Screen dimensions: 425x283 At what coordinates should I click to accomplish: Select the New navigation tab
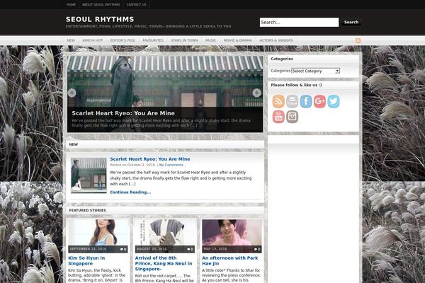coord(71,40)
